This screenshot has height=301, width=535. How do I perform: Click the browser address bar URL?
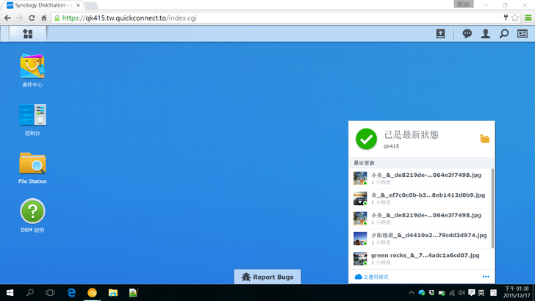click(129, 18)
